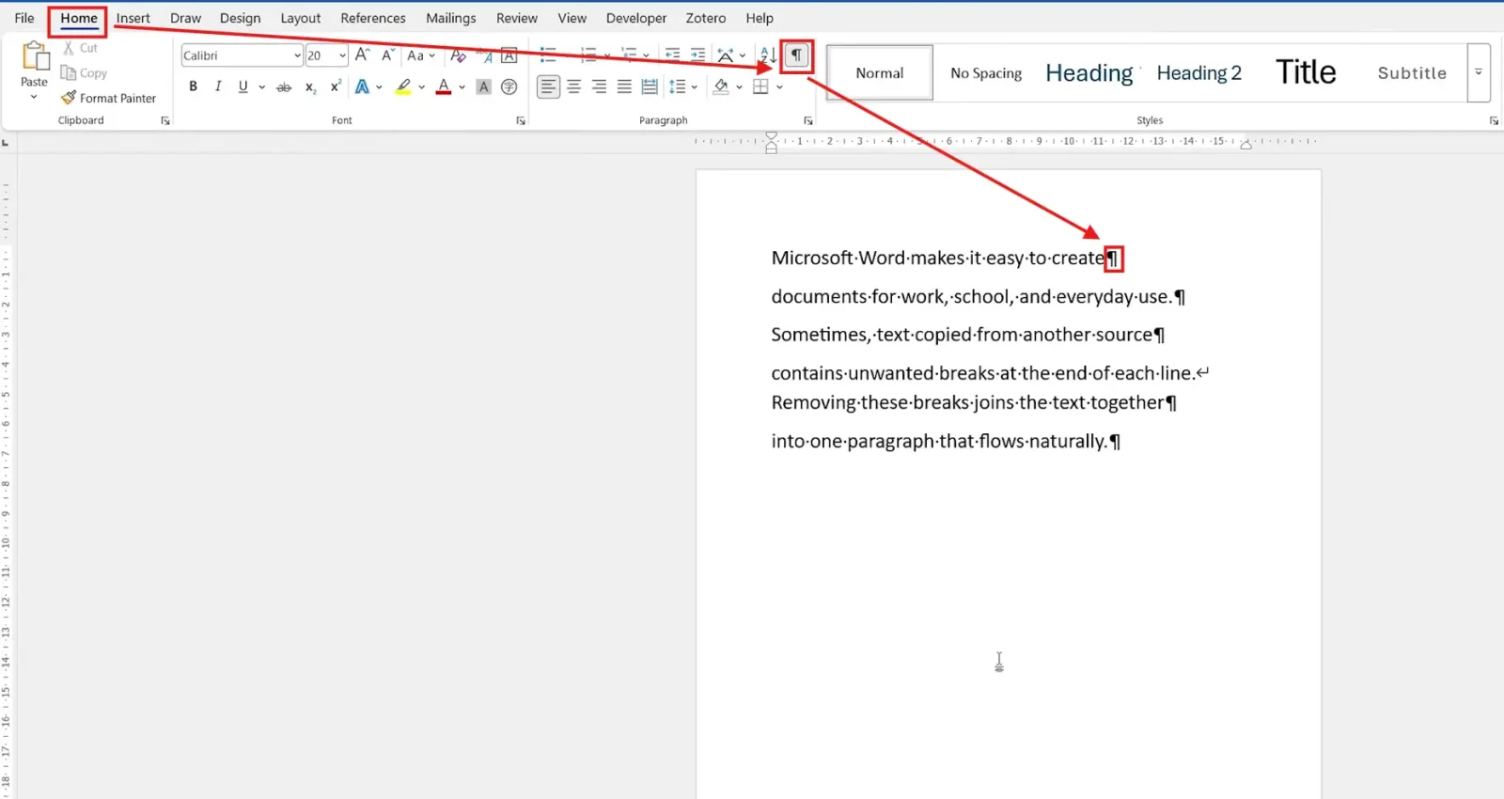Align text left

548,86
